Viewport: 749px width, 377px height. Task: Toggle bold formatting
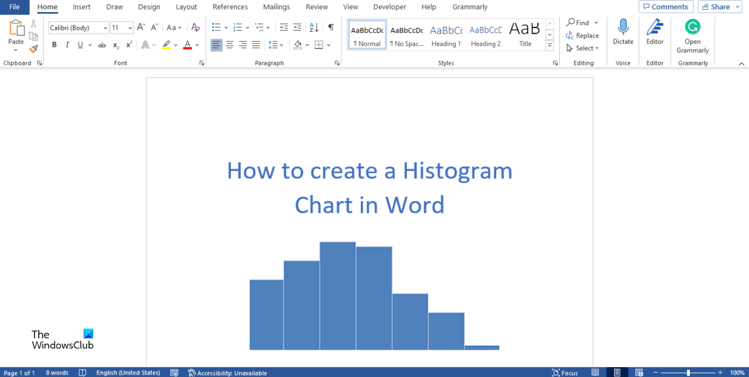pyautogui.click(x=54, y=44)
